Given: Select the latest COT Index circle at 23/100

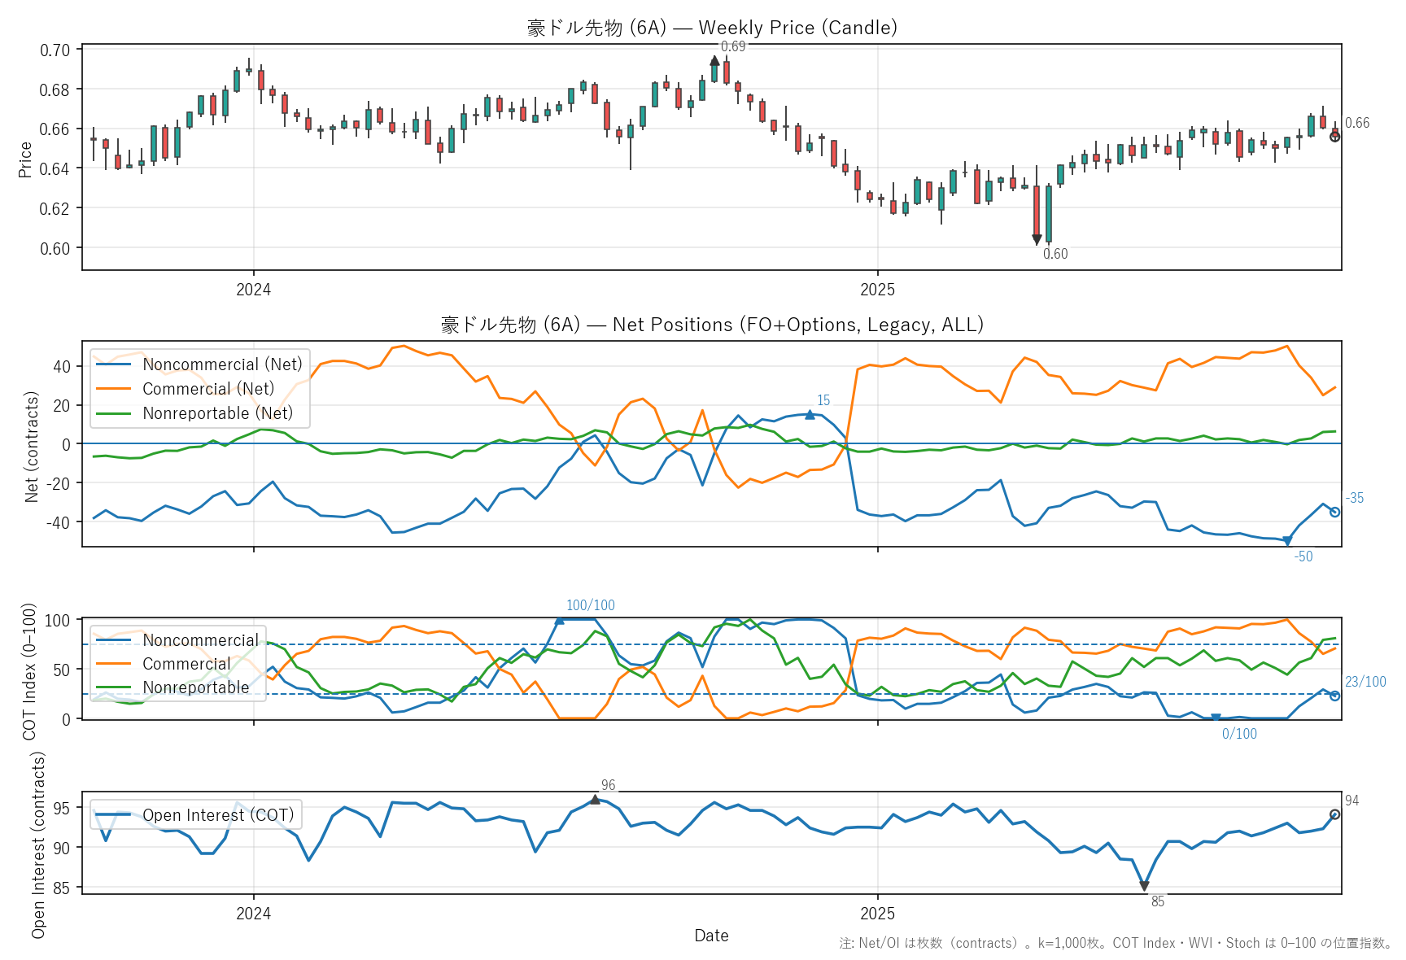Looking at the screenshot, I should coord(1334,696).
